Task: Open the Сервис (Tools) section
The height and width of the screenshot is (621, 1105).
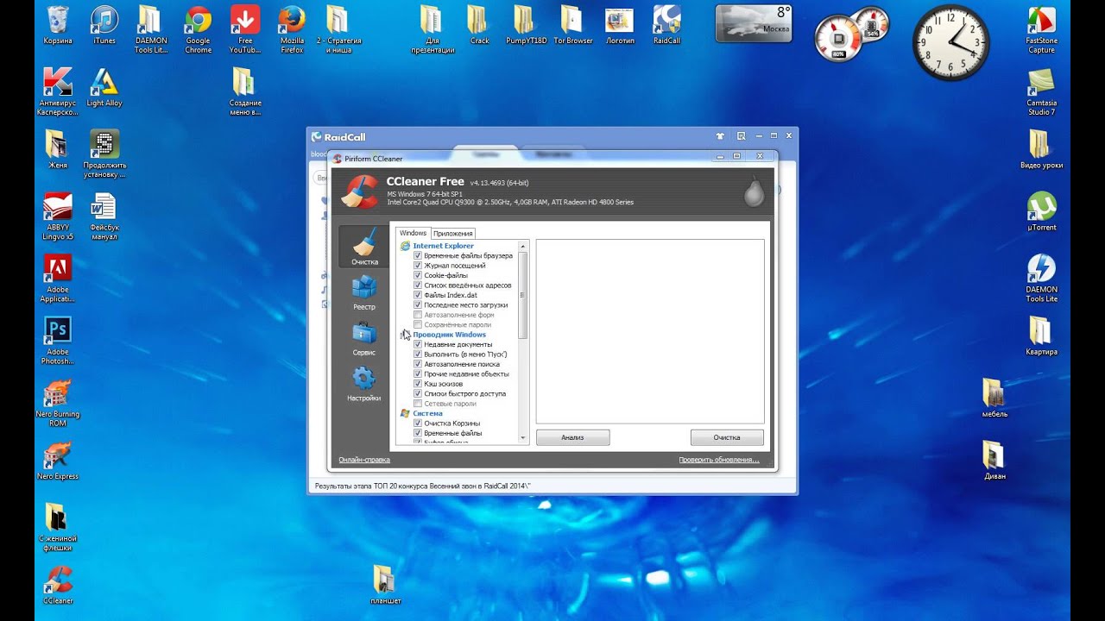Action: click(x=364, y=338)
